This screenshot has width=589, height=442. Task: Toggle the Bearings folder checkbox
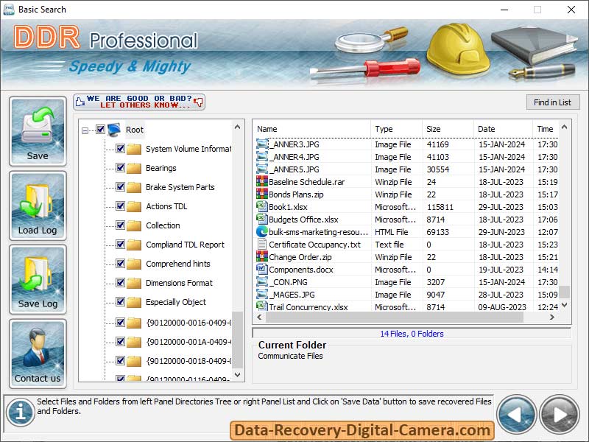(x=120, y=168)
